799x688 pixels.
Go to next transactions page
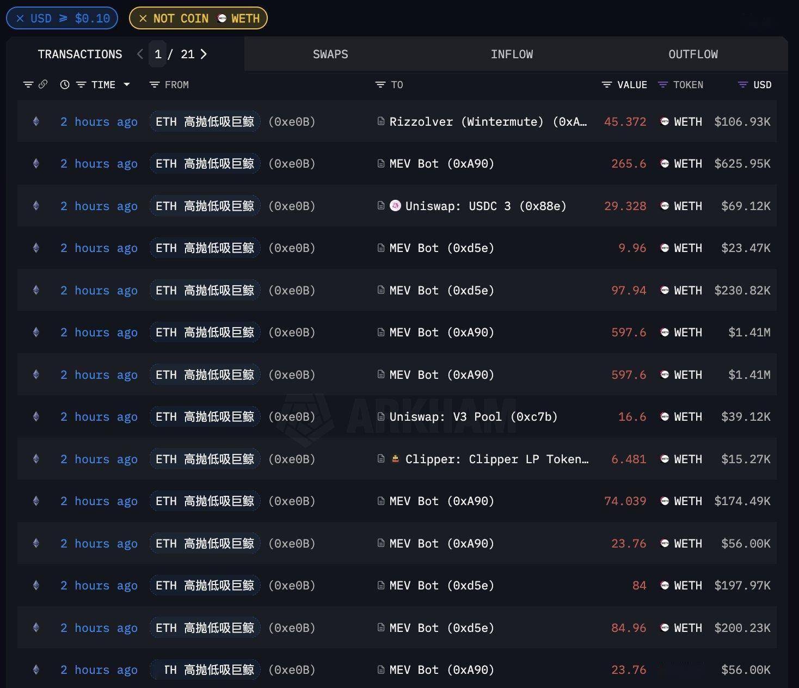[204, 54]
